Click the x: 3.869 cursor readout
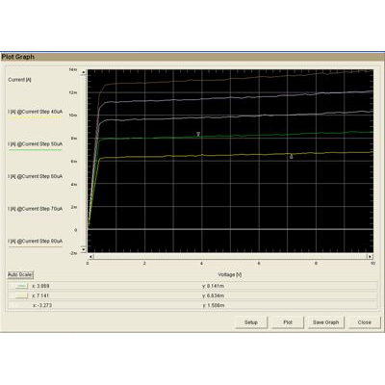Viewport: 385px width, 385px height. click(40, 286)
